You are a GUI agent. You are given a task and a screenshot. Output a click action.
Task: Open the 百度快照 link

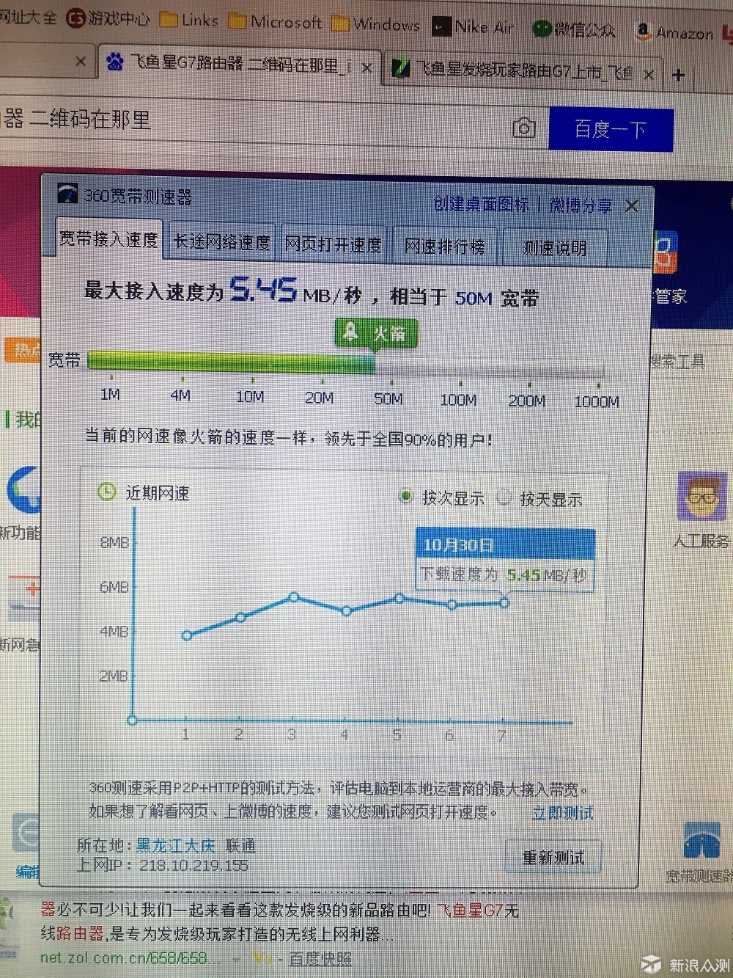(320, 959)
